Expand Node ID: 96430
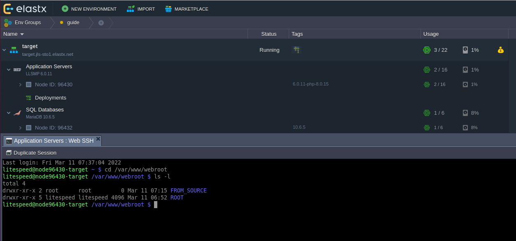The image size is (516, 241). coord(20,85)
